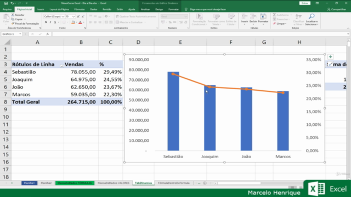Open the Excluir cells button
Screen dimensions: 351x197
pos(253,19)
